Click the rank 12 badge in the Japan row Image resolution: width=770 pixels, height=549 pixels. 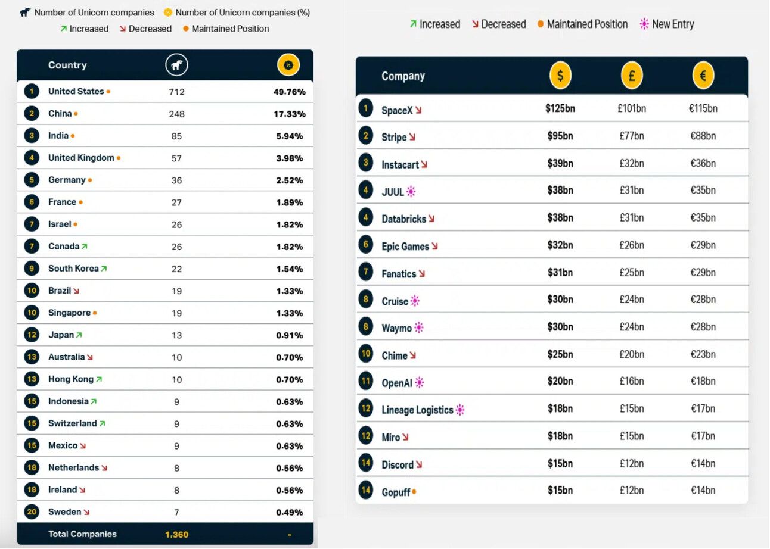pyautogui.click(x=32, y=335)
